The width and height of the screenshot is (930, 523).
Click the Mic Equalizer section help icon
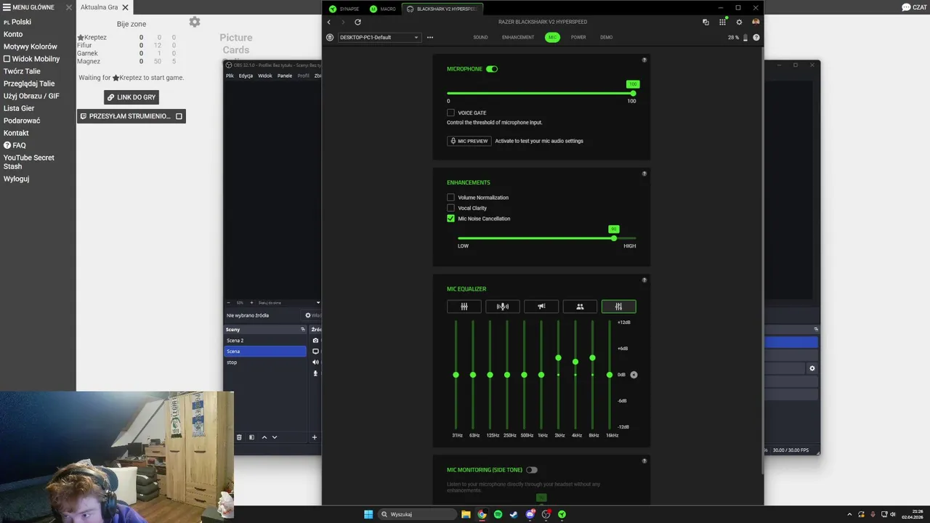(644, 280)
